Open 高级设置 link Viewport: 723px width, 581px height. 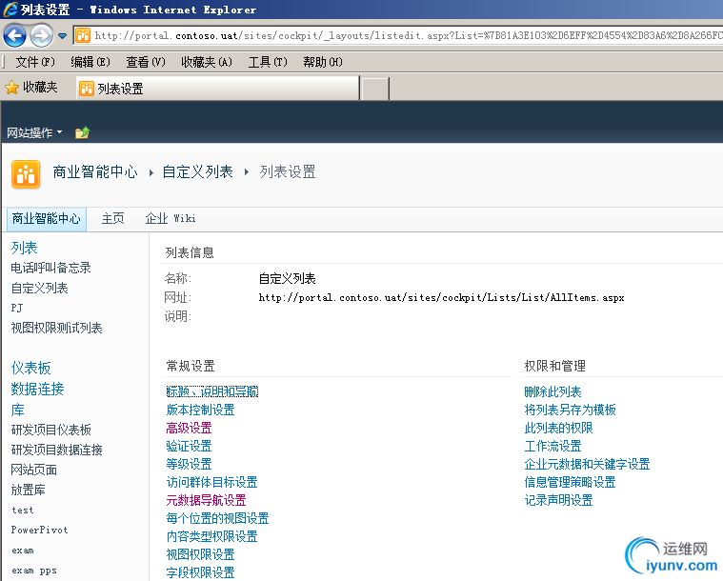click(189, 428)
